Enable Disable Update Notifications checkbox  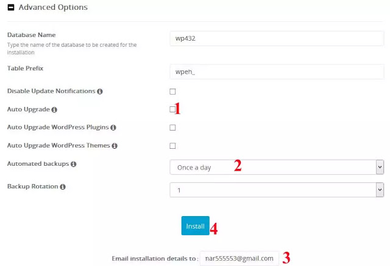[x=172, y=92]
